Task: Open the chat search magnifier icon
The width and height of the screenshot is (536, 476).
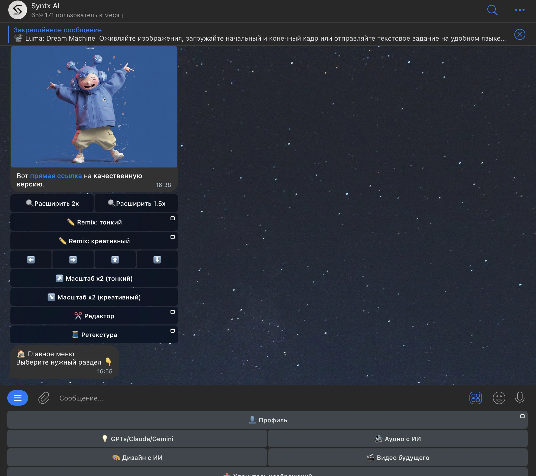Action: 492,10
